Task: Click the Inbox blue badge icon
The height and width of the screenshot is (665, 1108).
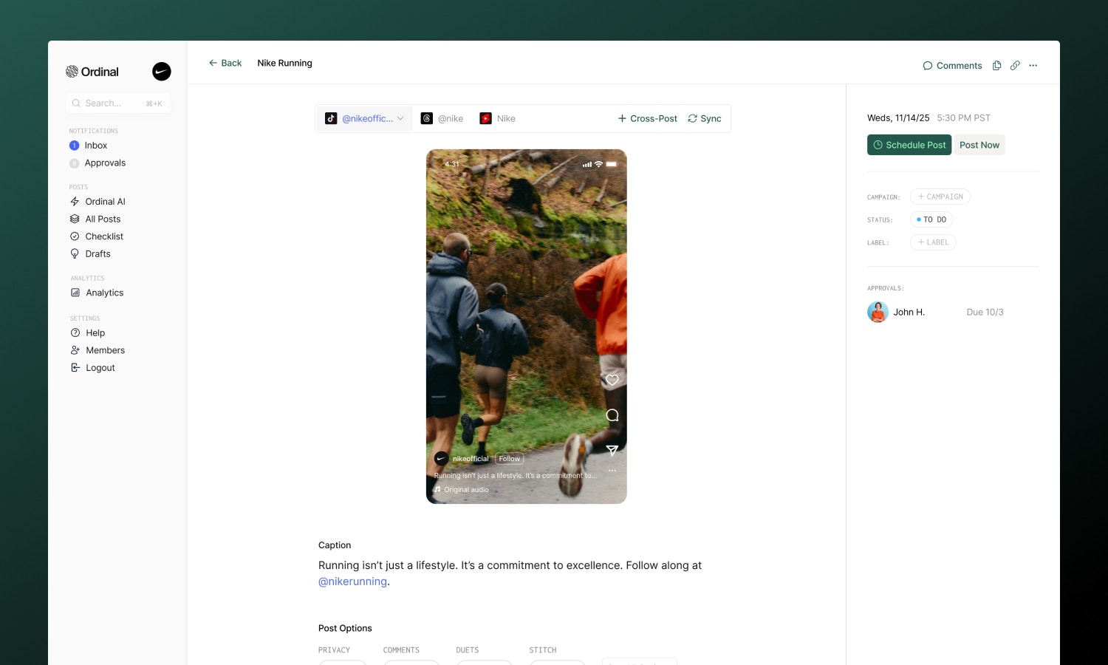Action: coord(74,146)
